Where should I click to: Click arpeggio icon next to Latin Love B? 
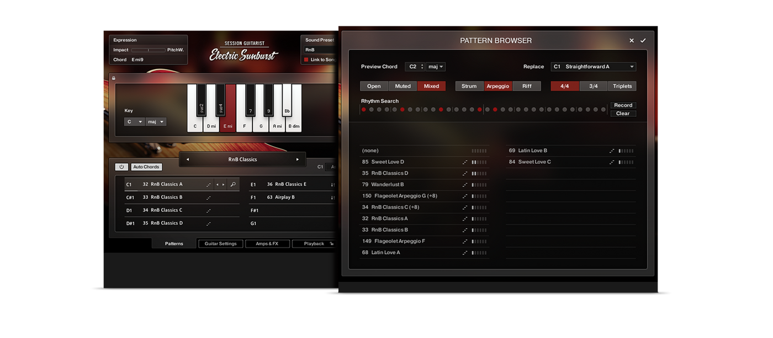(612, 151)
